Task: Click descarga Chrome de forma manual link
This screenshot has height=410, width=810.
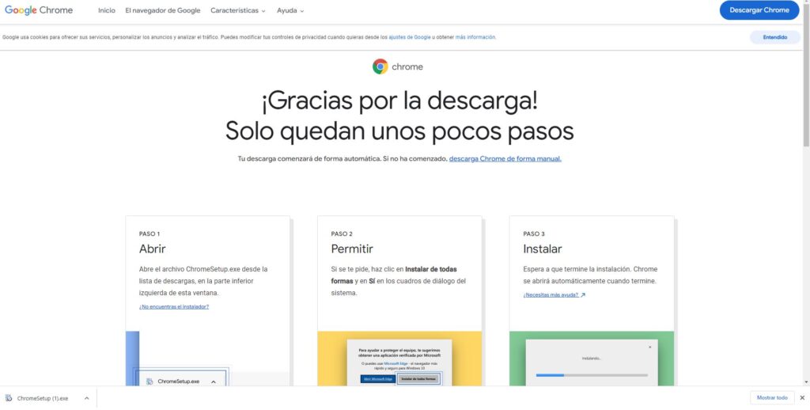Action: pos(505,159)
